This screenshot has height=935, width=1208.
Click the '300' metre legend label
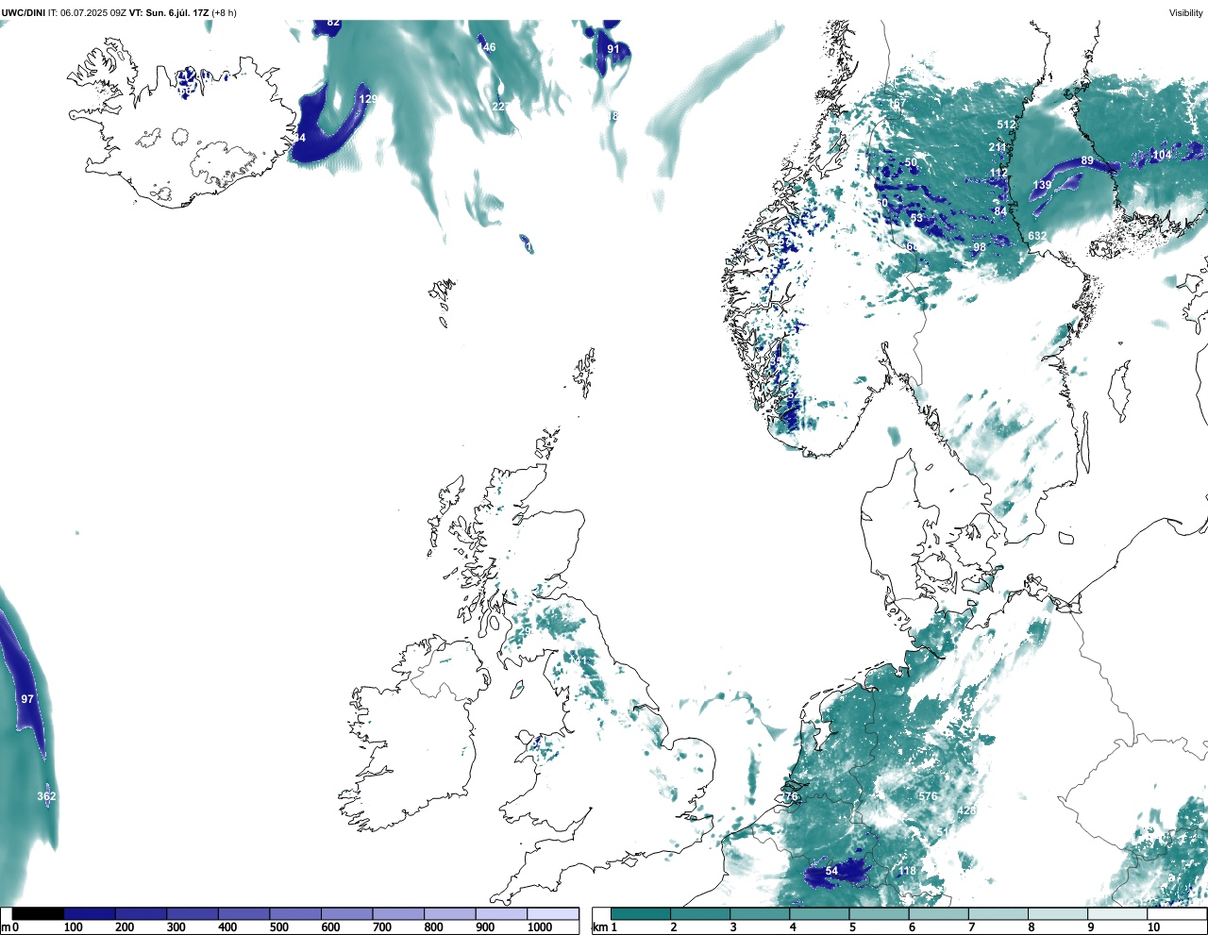pyautogui.click(x=176, y=927)
